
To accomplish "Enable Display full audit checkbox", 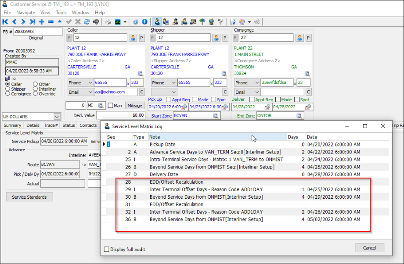I will [107, 250].
